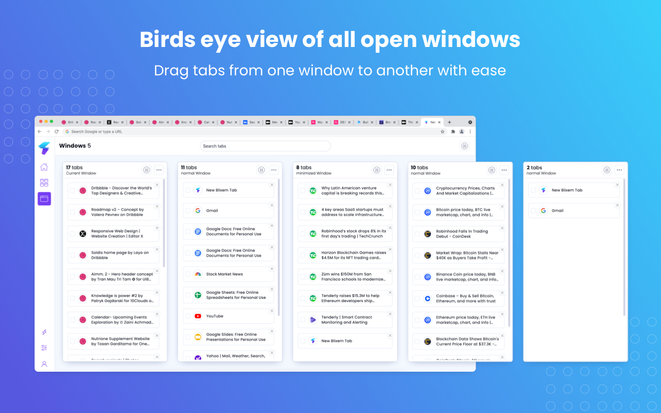
Task: Switch to the active New Blixem browser tab
Action: (433, 122)
